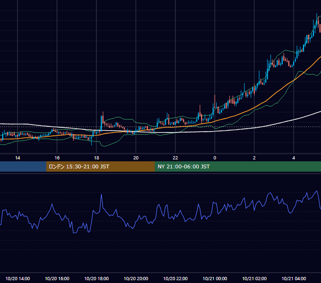Viewport: 321px width, 283px height.
Task: Click the "10/20 14:00" date label
Action: click(17, 278)
